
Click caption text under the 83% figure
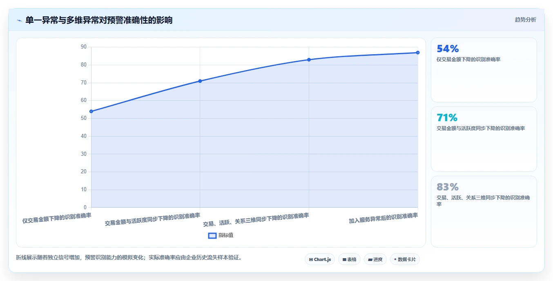click(x=483, y=201)
